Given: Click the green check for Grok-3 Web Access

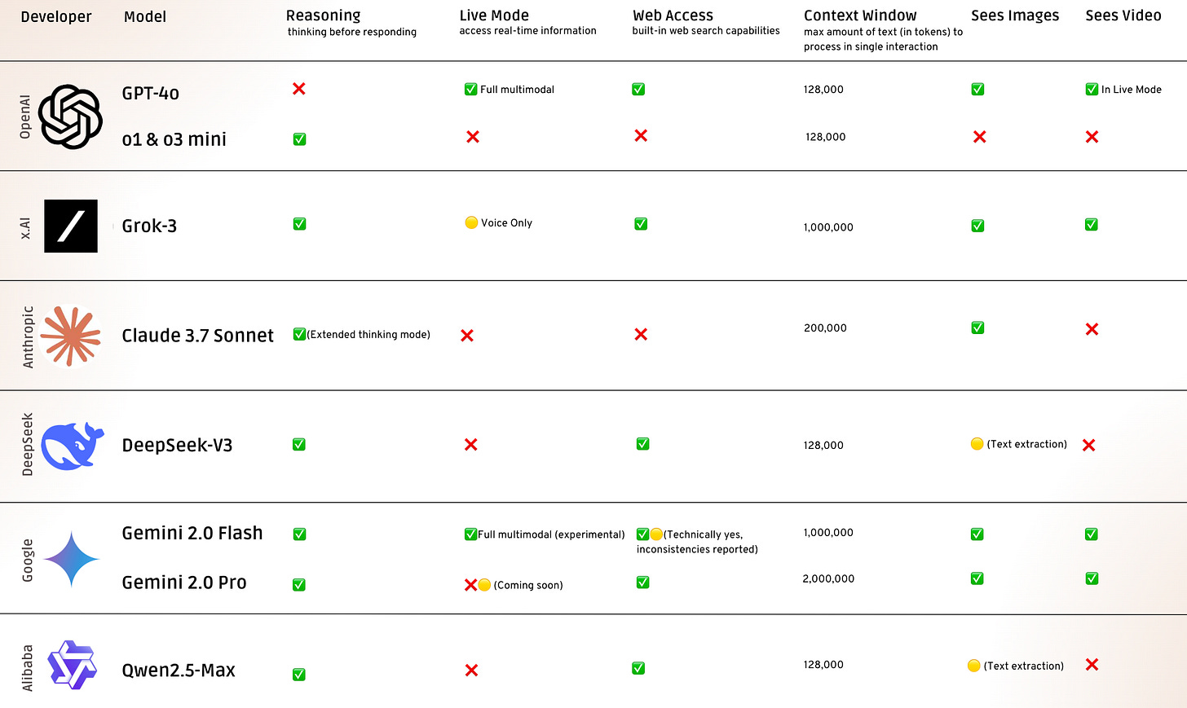Looking at the screenshot, I should [641, 223].
